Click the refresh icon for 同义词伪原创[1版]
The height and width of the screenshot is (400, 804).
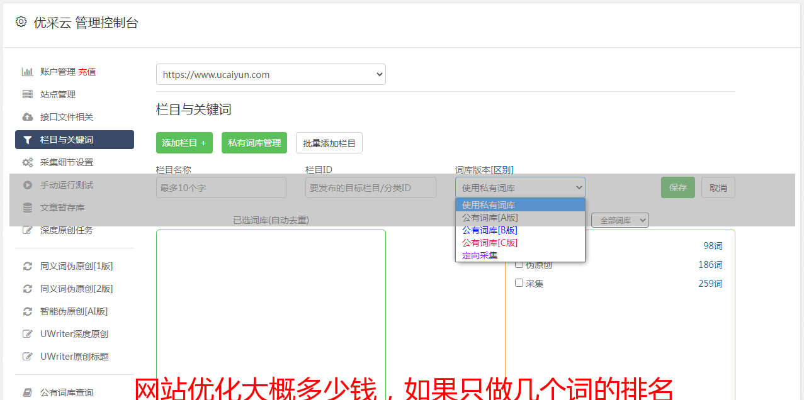pyautogui.click(x=28, y=266)
